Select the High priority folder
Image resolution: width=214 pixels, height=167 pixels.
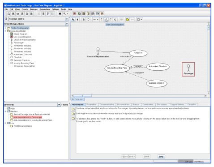click(13, 108)
